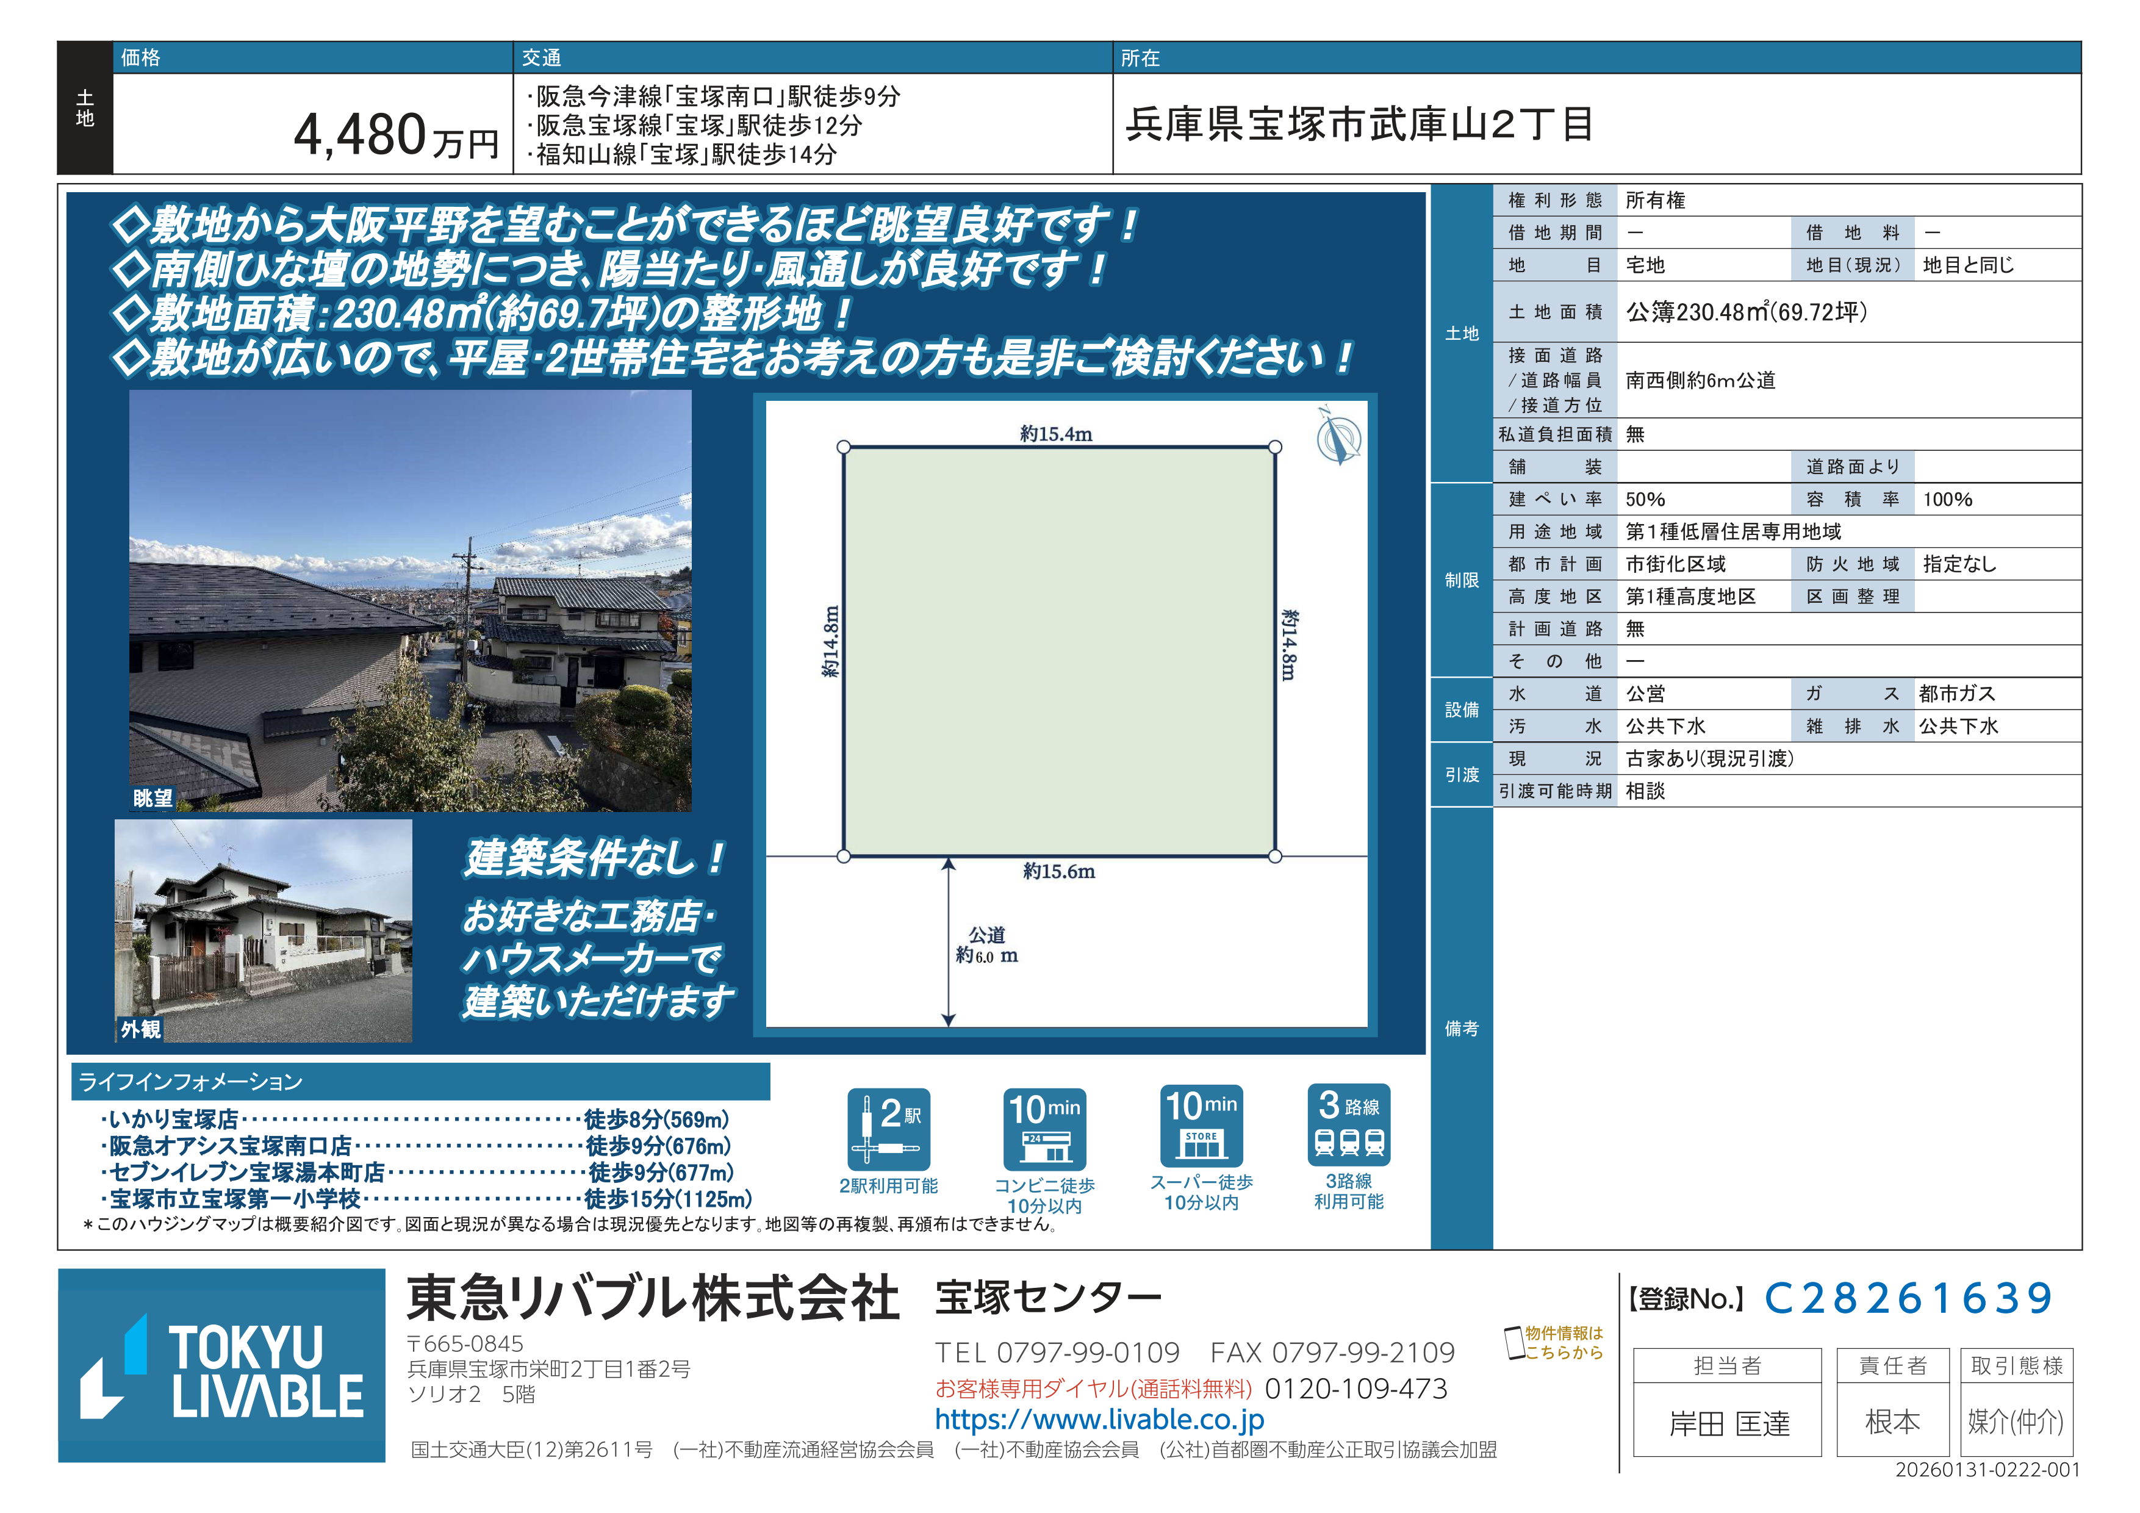Viewport: 2140px width, 1513px height.
Task: Click the スーパー徒歩10分以内 store icon
Action: click(1201, 1126)
